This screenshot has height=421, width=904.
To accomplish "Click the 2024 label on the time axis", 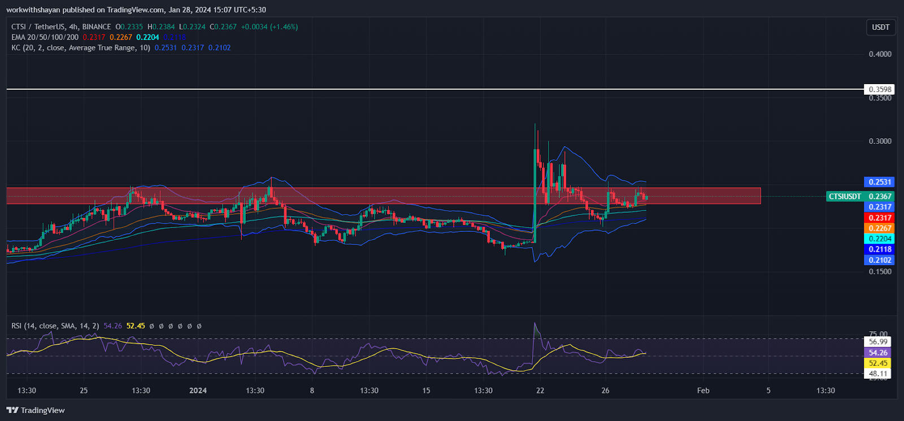I will (198, 391).
